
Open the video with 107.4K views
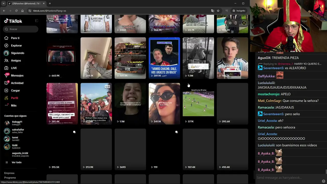198,149
